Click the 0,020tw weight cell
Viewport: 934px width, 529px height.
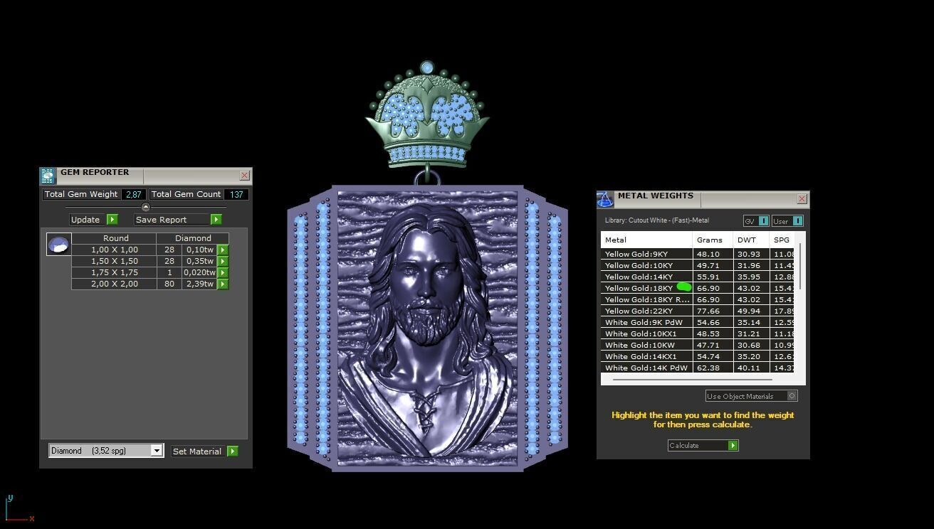[x=199, y=272]
